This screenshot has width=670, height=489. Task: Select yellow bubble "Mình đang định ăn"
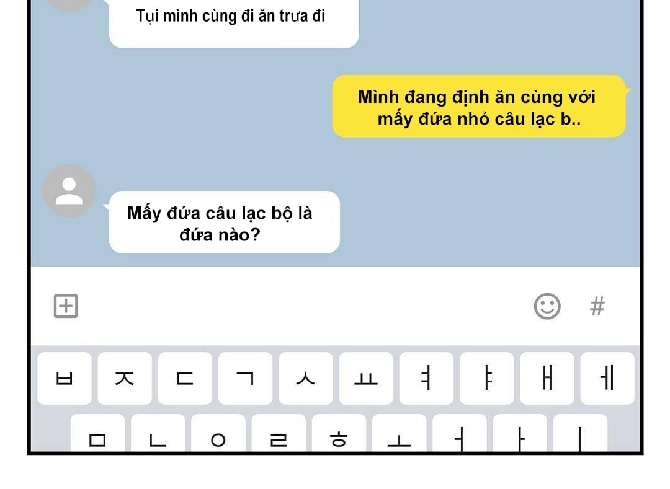[479, 107]
